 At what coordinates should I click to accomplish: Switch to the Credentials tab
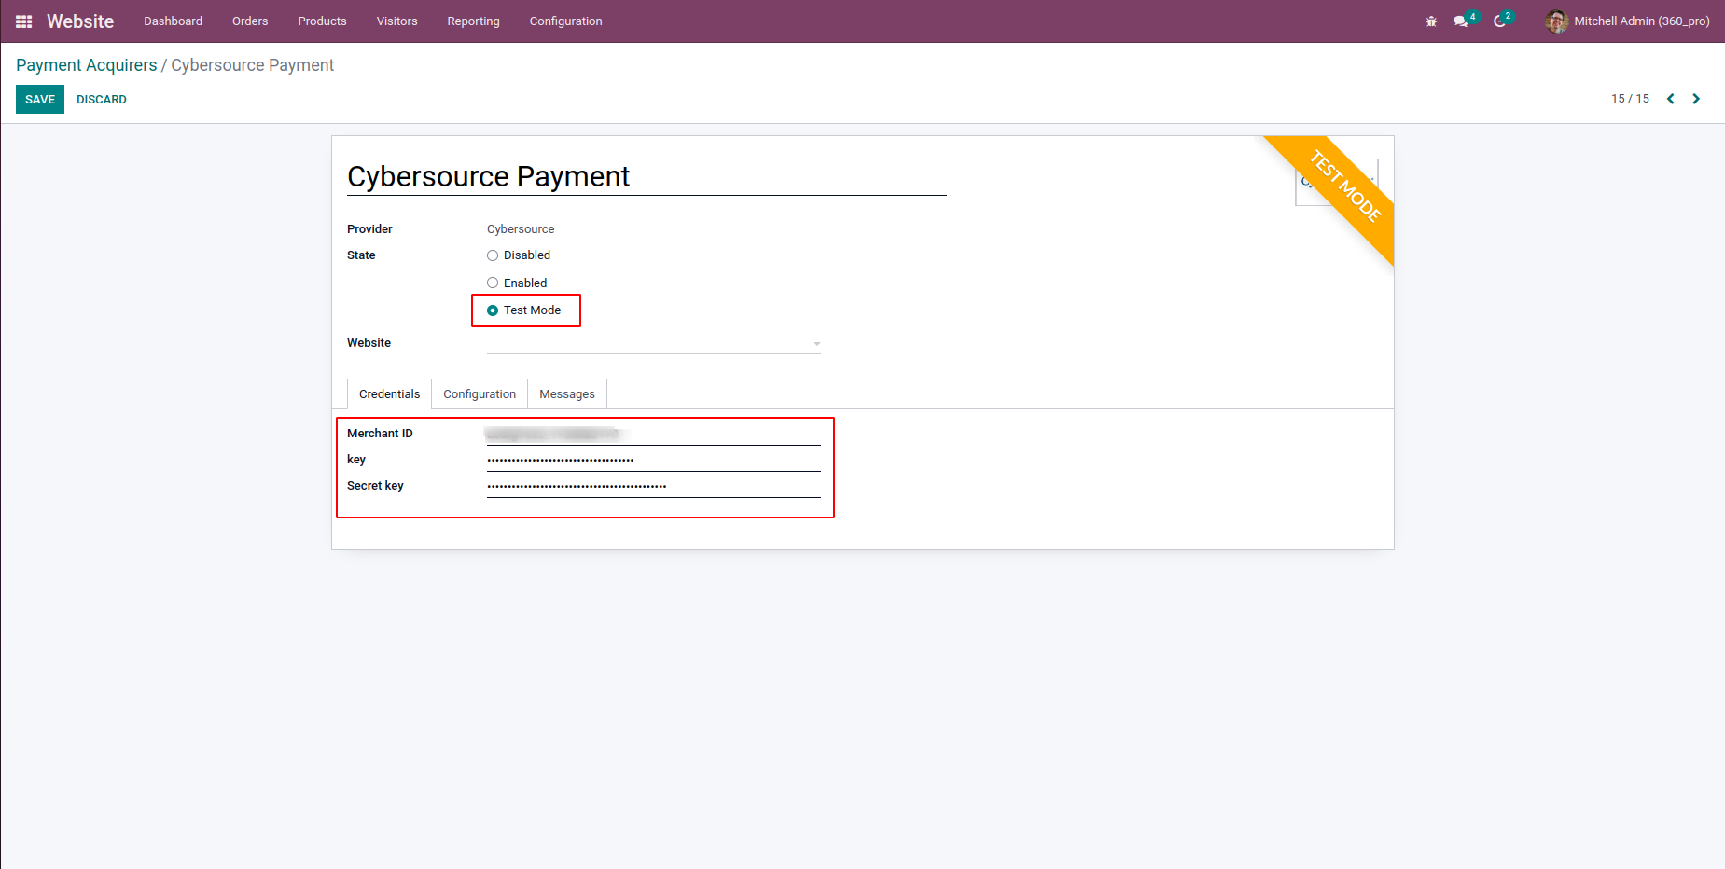pos(389,394)
